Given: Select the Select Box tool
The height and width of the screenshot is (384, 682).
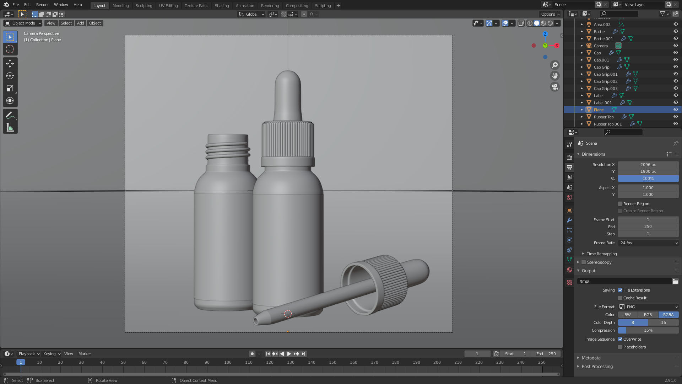Looking at the screenshot, I should [x=10, y=37].
